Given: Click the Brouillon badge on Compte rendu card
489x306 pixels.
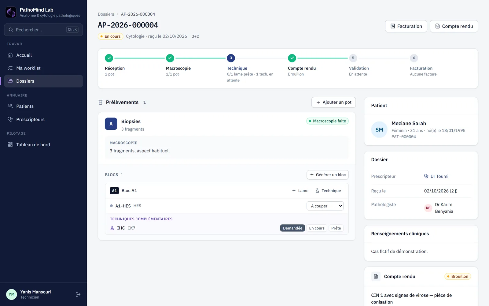Looking at the screenshot, I should pos(458,276).
